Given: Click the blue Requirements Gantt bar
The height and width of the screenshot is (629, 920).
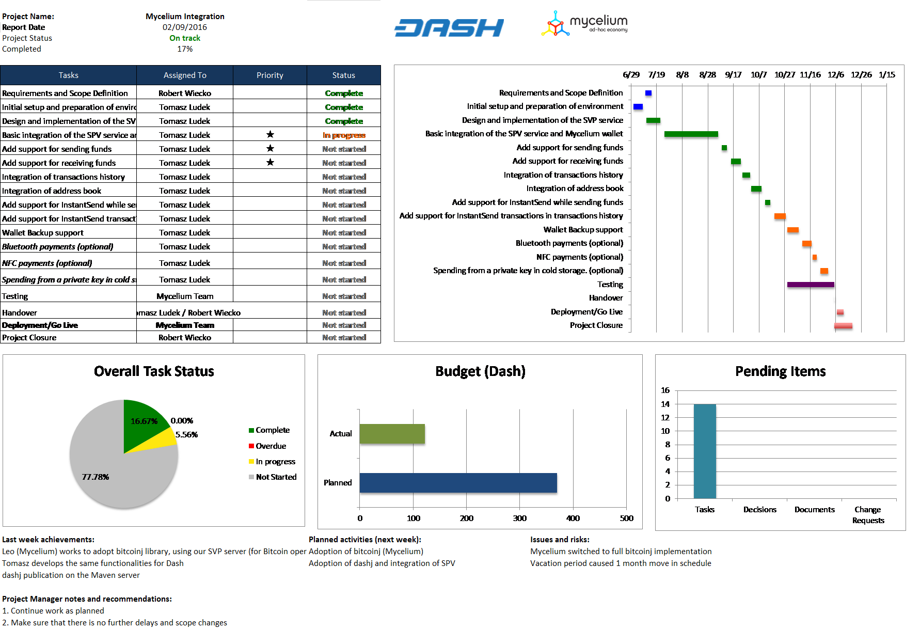Looking at the screenshot, I should (648, 93).
